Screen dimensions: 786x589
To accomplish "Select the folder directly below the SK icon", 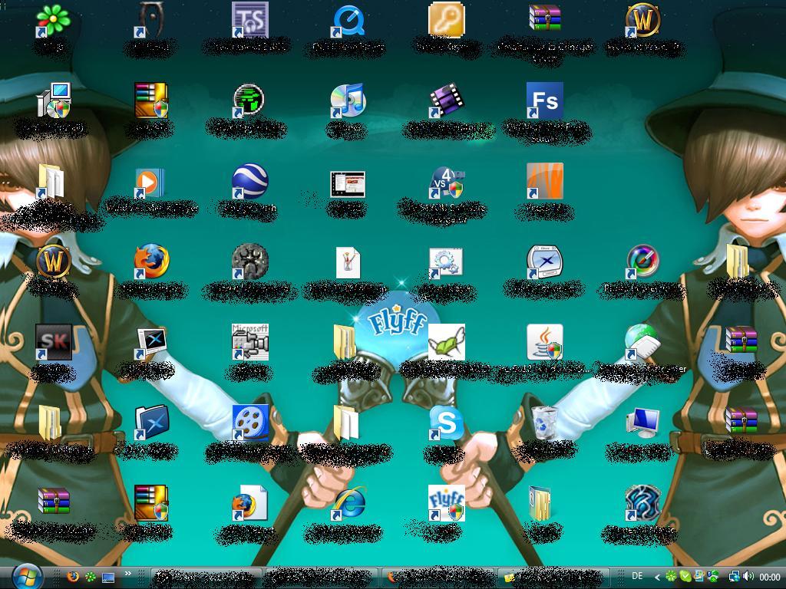I will click(x=50, y=423).
